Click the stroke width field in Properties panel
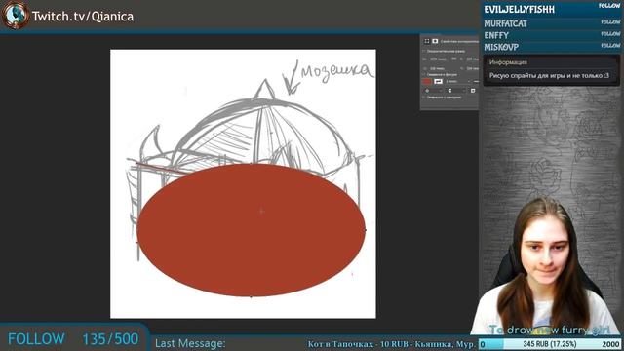Screen dimensions: 624x351 point(455,81)
